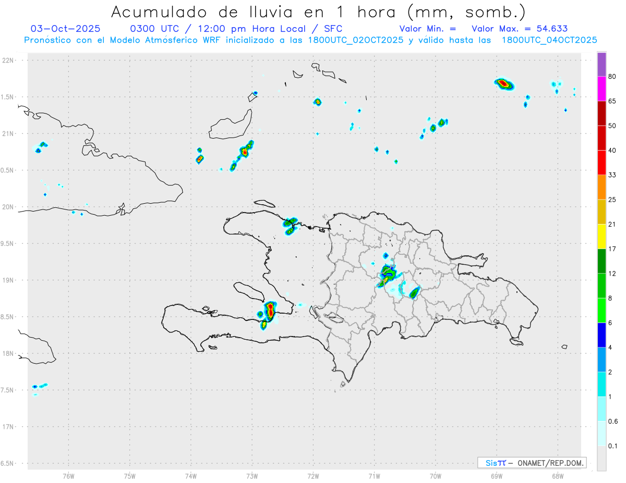Click the '70W' longitude label
The height and width of the screenshot is (483, 626).
click(x=435, y=476)
